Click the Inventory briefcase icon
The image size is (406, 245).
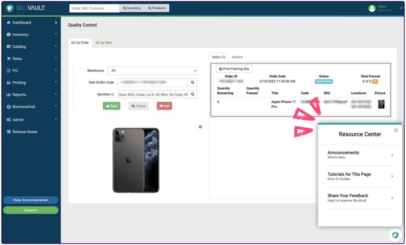click(x=9, y=34)
